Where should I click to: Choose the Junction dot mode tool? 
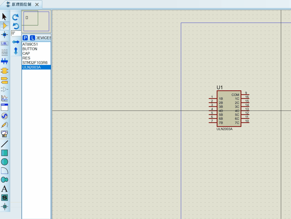(x=4, y=35)
